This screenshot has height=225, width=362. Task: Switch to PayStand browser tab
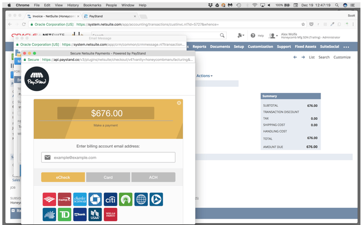(x=110, y=16)
